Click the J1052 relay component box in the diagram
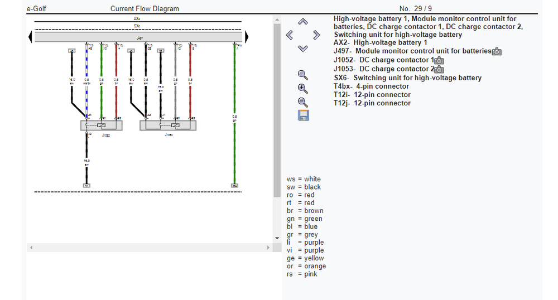558x300 pixels. (x=101, y=125)
